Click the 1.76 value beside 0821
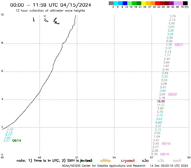Image resolution: width=191 pixels, height=168 pixels. point(169,45)
